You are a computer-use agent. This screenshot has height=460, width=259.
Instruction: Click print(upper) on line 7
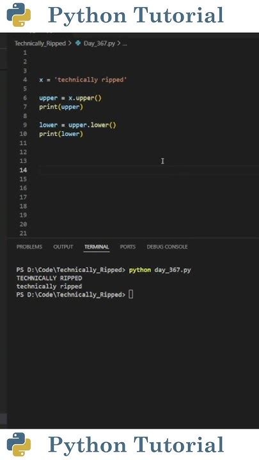pos(61,107)
